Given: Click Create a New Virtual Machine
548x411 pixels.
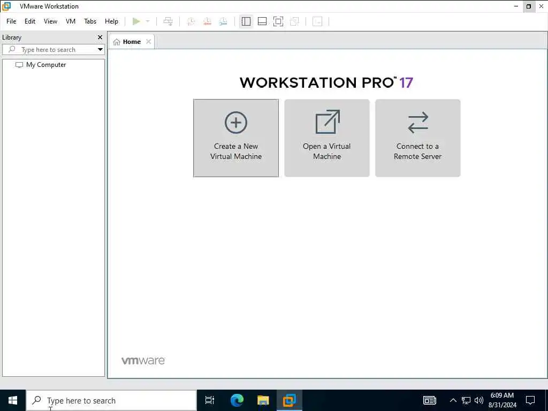Looking at the screenshot, I should point(236,138).
